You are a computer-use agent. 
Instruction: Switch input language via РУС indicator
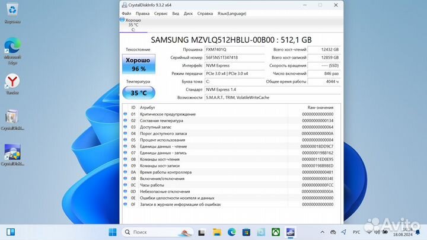[356, 232]
